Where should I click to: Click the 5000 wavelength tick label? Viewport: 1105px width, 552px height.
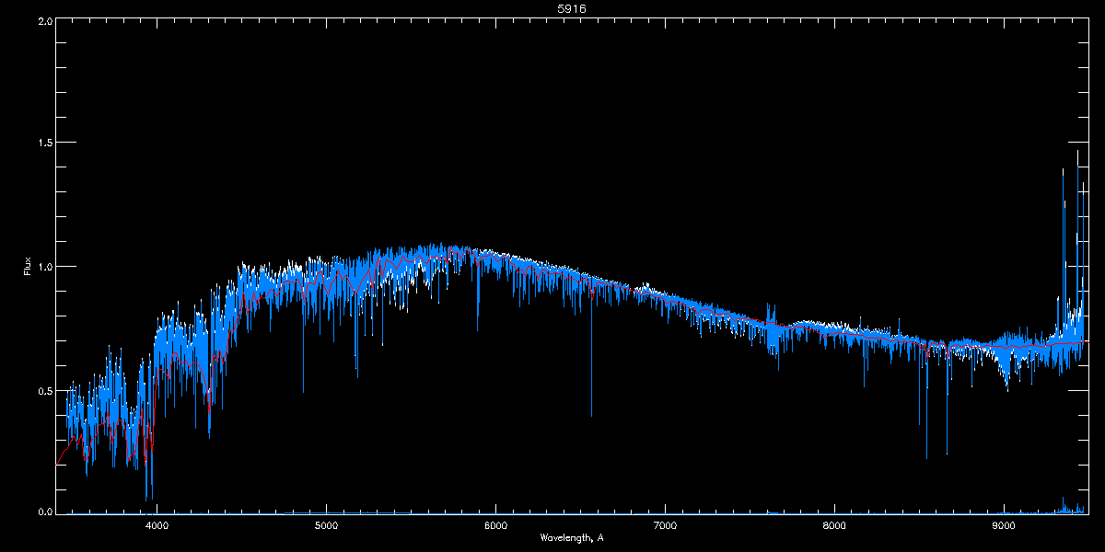(326, 526)
